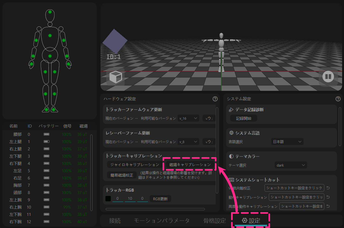The height and width of the screenshot is (228, 344).
Task: Click the 36 uT magnetic value
Action: (x=82, y=134)
